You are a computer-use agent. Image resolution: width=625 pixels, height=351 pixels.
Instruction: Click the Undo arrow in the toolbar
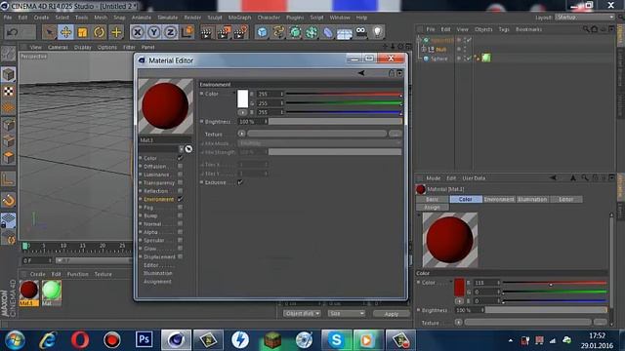[12, 32]
